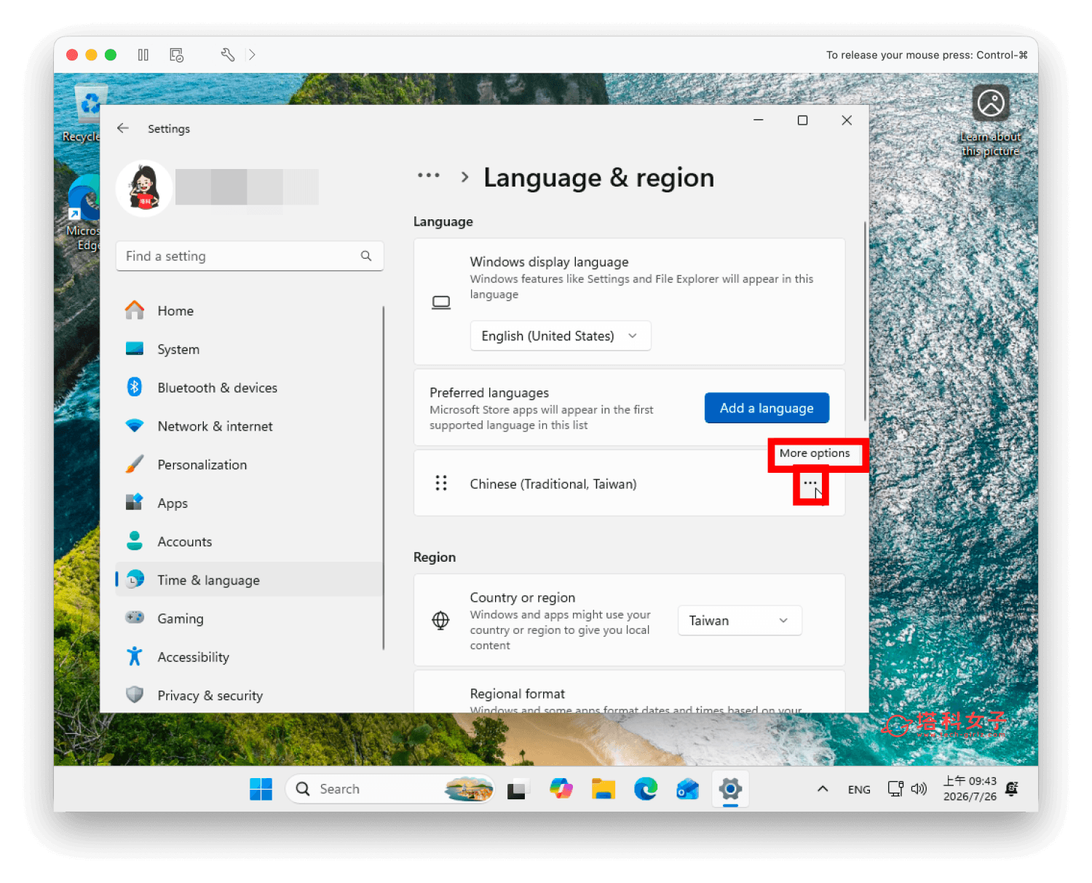Open Home in Settings sidebar
1092x883 pixels.
[x=249, y=310]
